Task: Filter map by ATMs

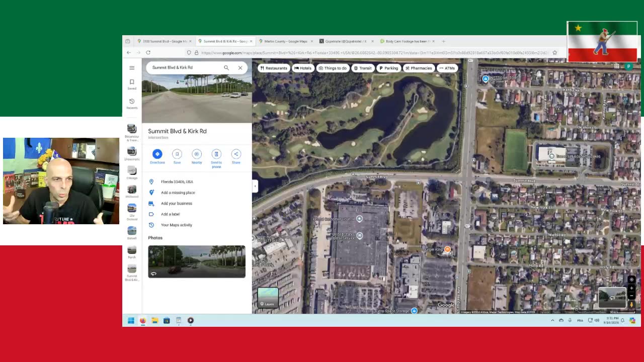Action: tap(447, 68)
